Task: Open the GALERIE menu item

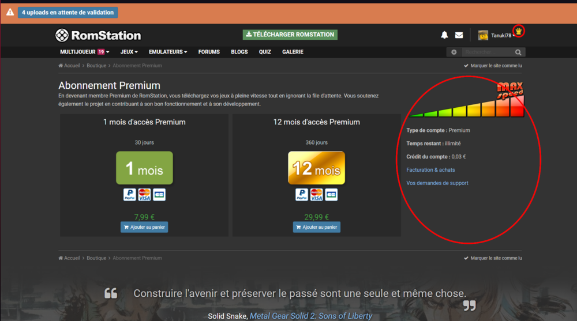Action: point(293,52)
